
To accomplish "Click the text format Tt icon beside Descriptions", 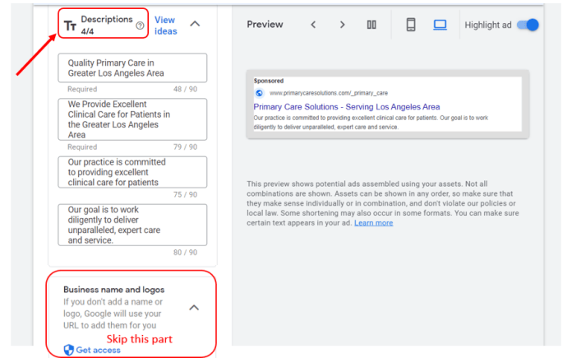I will (70, 26).
